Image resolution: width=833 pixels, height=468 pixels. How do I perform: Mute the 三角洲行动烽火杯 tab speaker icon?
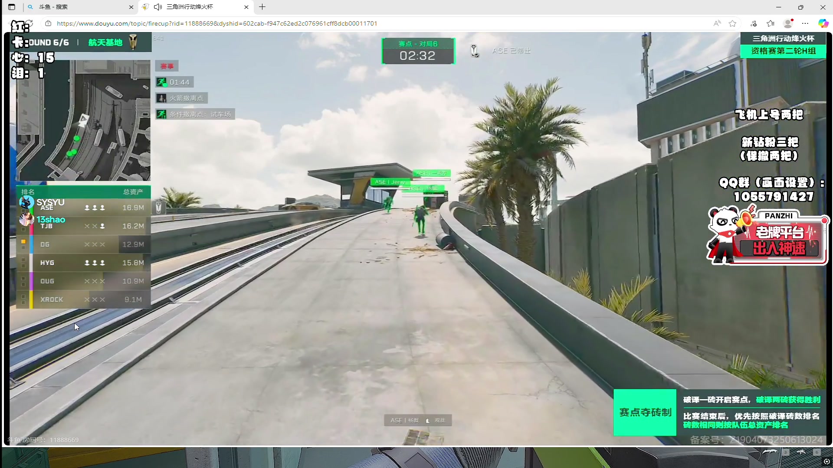click(x=158, y=7)
